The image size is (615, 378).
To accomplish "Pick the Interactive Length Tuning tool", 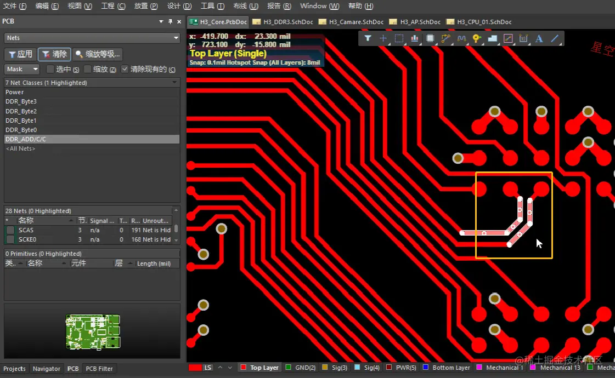I will coord(461,38).
